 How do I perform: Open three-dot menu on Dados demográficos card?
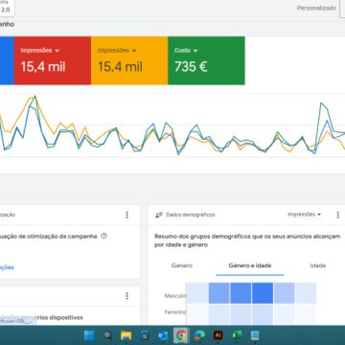[337, 215]
